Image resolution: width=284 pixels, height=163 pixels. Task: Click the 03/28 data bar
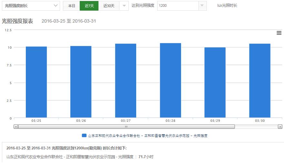coord(170,80)
